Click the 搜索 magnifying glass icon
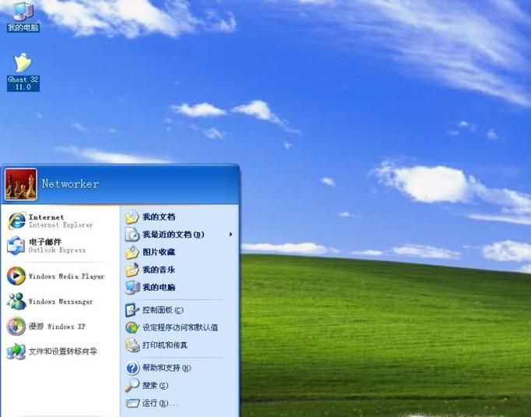This screenshot has height=417, width=531. coord(132,385)
